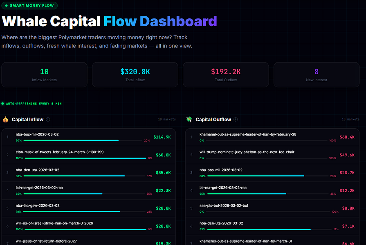Open khamenei-out-as-supreme-leader-of-iran-by-march-31 market
Image resolution: width=366 pixels, height=245 pixels.
pyautogui.click(x=272, y=241)
